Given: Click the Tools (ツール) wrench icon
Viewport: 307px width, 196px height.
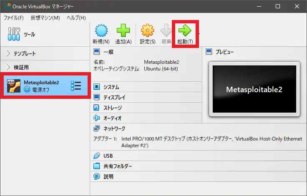Looking at the screenshot, I should coord(14,34).
